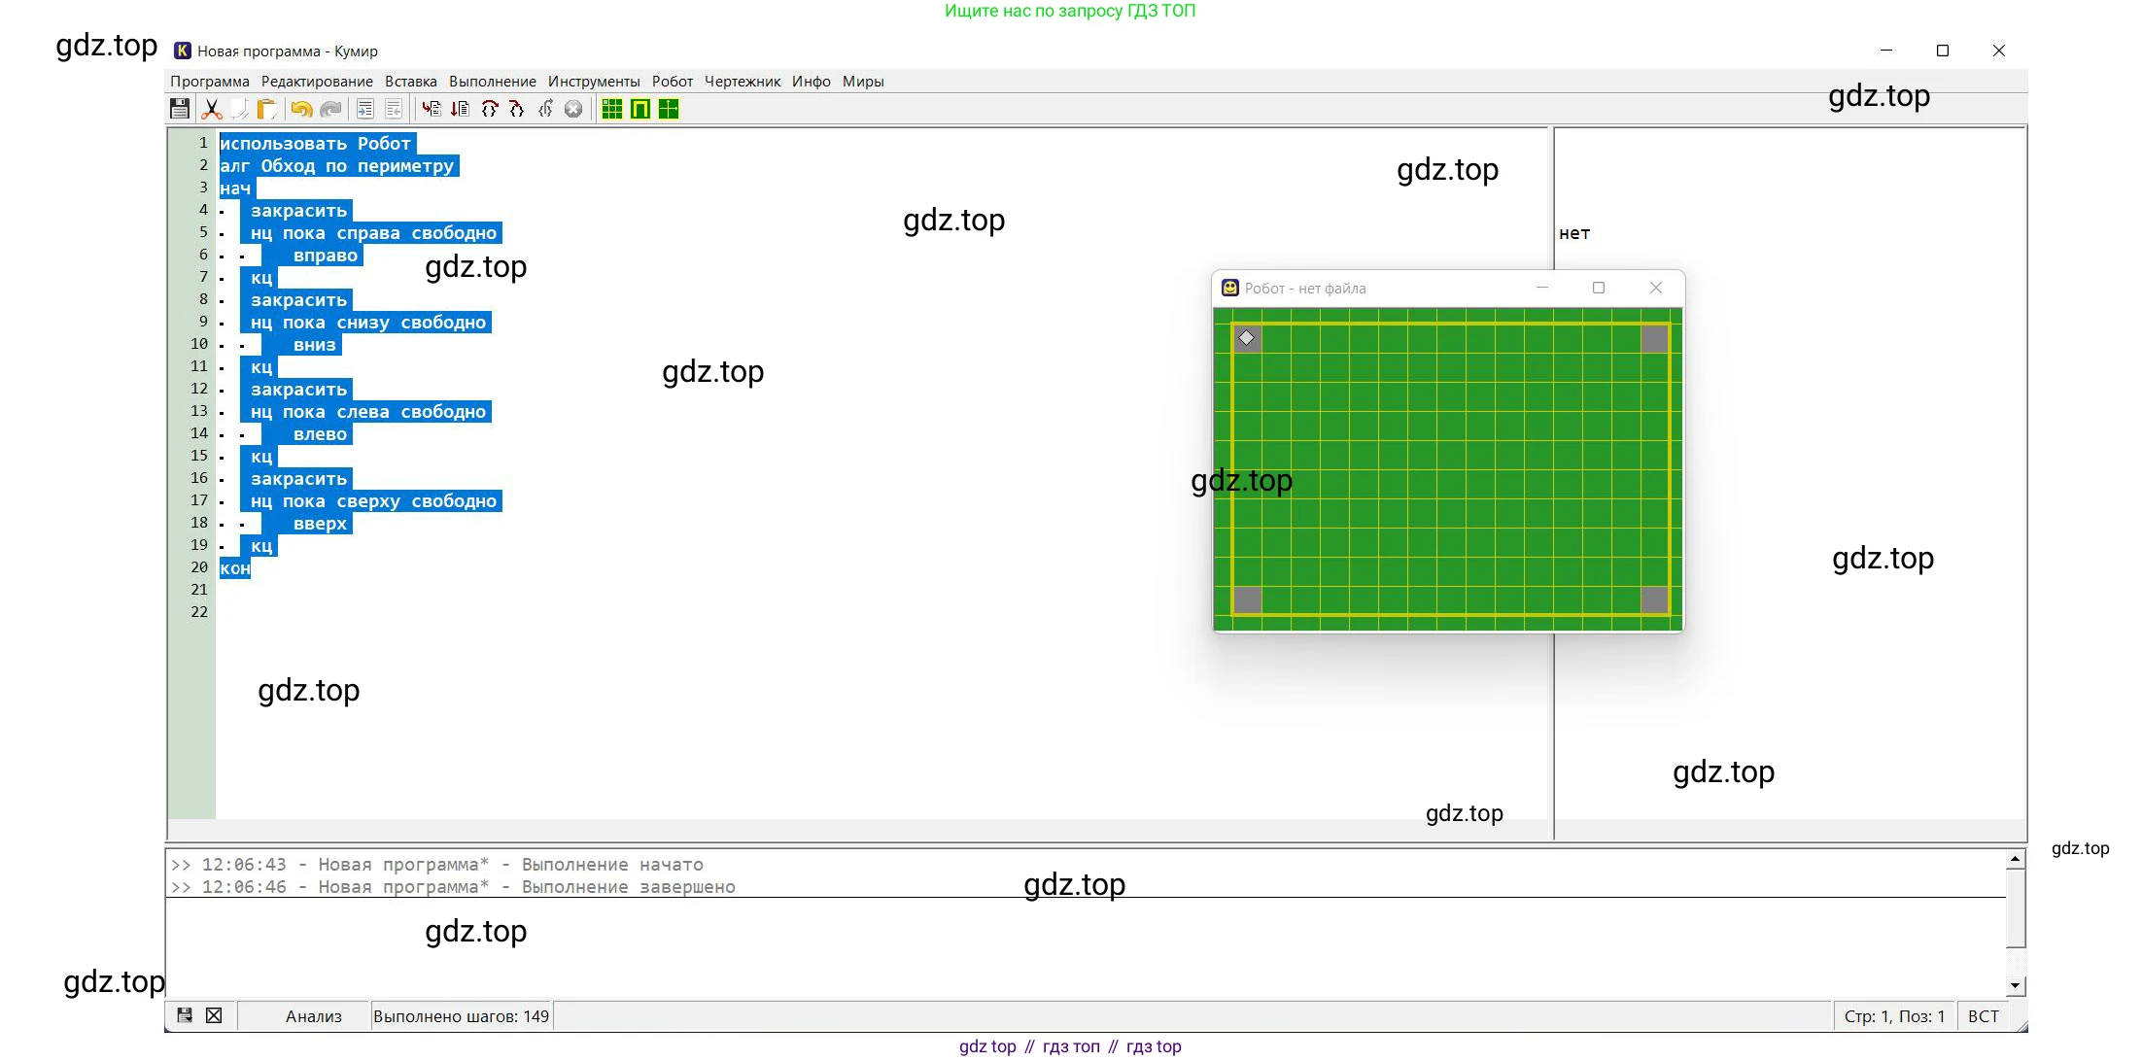Viewport: 2142px width, 1061px height.
Task: Click the red down-arrow-and-page toolbar icon
Action: click(460, 109)
